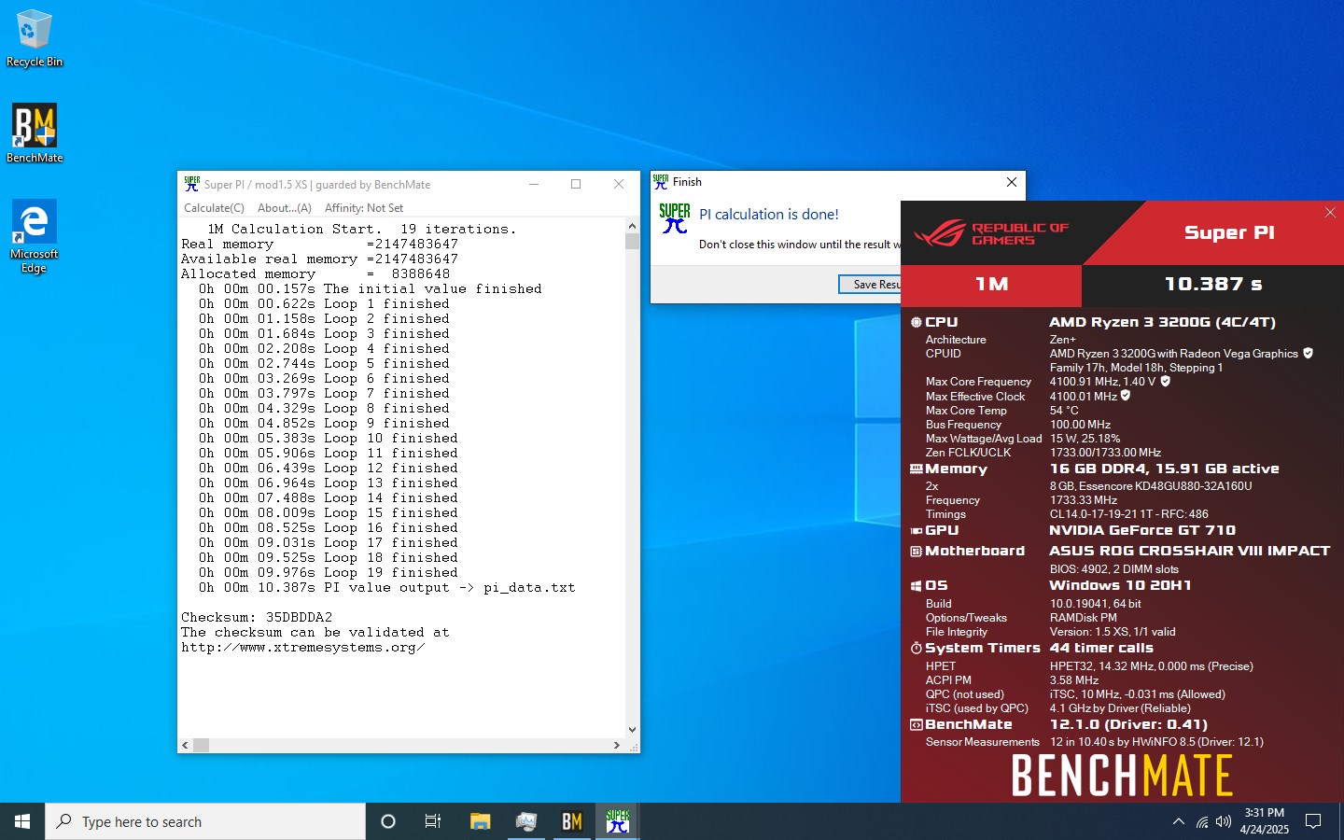The image size is (1344, 840).
Task: Open the Recycle Bin desktop icon
Action: pos(35,37)
